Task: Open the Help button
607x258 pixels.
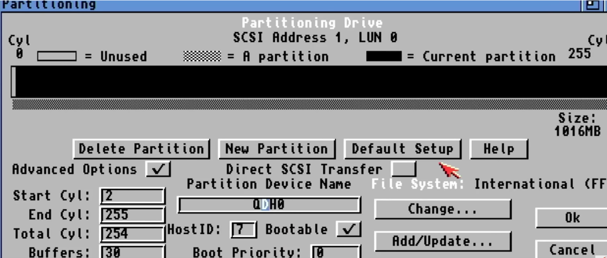Action: pos(498,150)
